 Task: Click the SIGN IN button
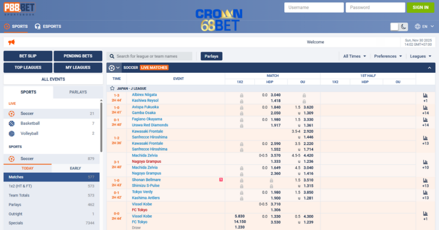[x=420, y=8]
